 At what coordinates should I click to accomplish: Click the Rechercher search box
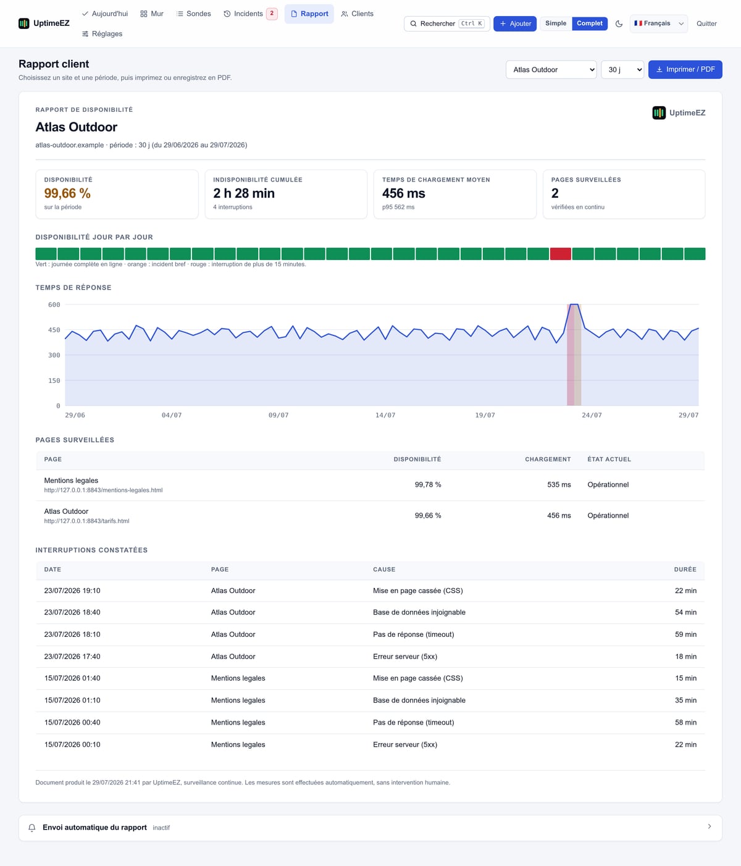[x=446, y=23]
